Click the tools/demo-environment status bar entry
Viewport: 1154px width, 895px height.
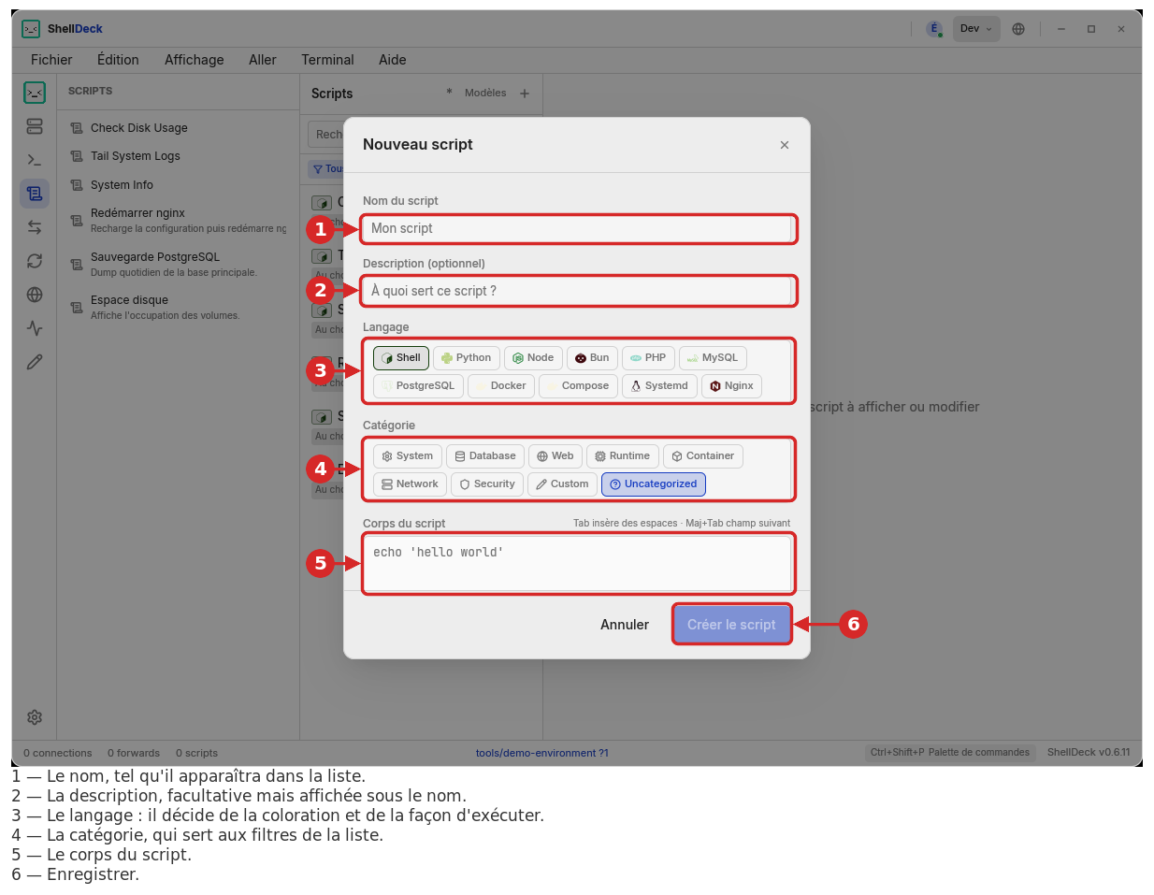(x=541, y=753)
